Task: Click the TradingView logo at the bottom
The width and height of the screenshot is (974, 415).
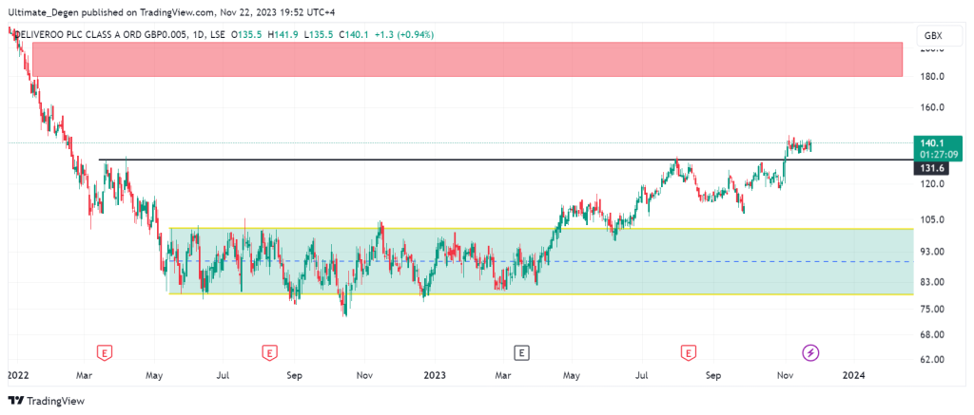Action: [x=46, y=401]
